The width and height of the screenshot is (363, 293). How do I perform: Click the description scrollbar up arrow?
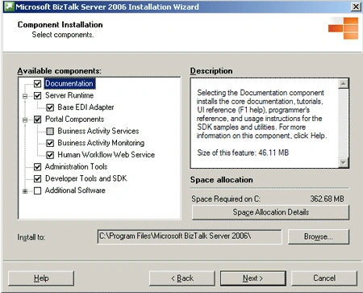[344, 84]
